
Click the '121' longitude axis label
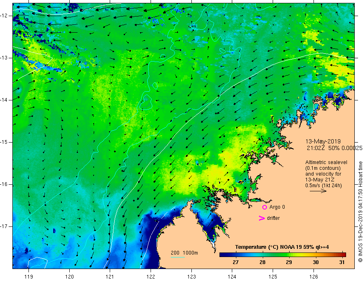110,276
